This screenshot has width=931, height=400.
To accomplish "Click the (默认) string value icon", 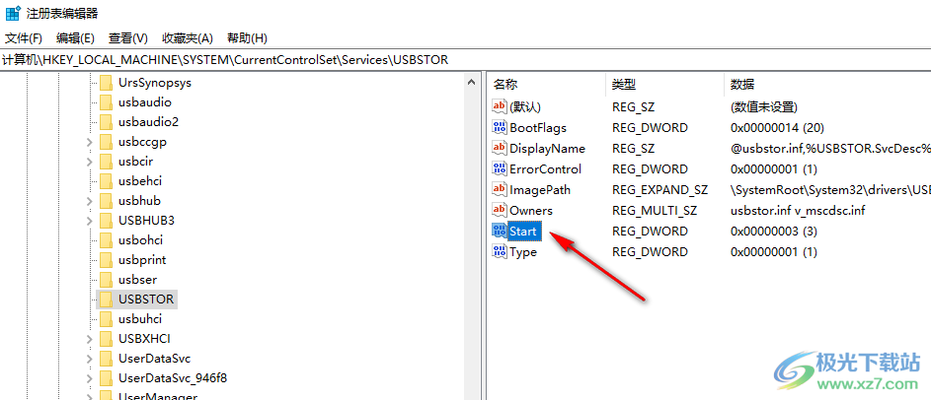I will [500, 106].
